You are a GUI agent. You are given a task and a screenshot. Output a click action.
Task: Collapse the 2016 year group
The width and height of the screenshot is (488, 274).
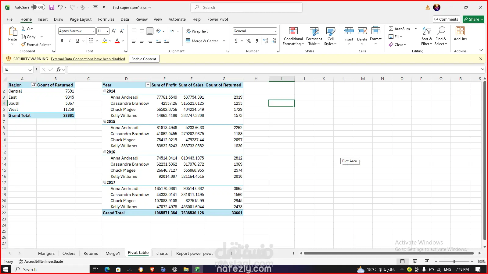point(105,152)
